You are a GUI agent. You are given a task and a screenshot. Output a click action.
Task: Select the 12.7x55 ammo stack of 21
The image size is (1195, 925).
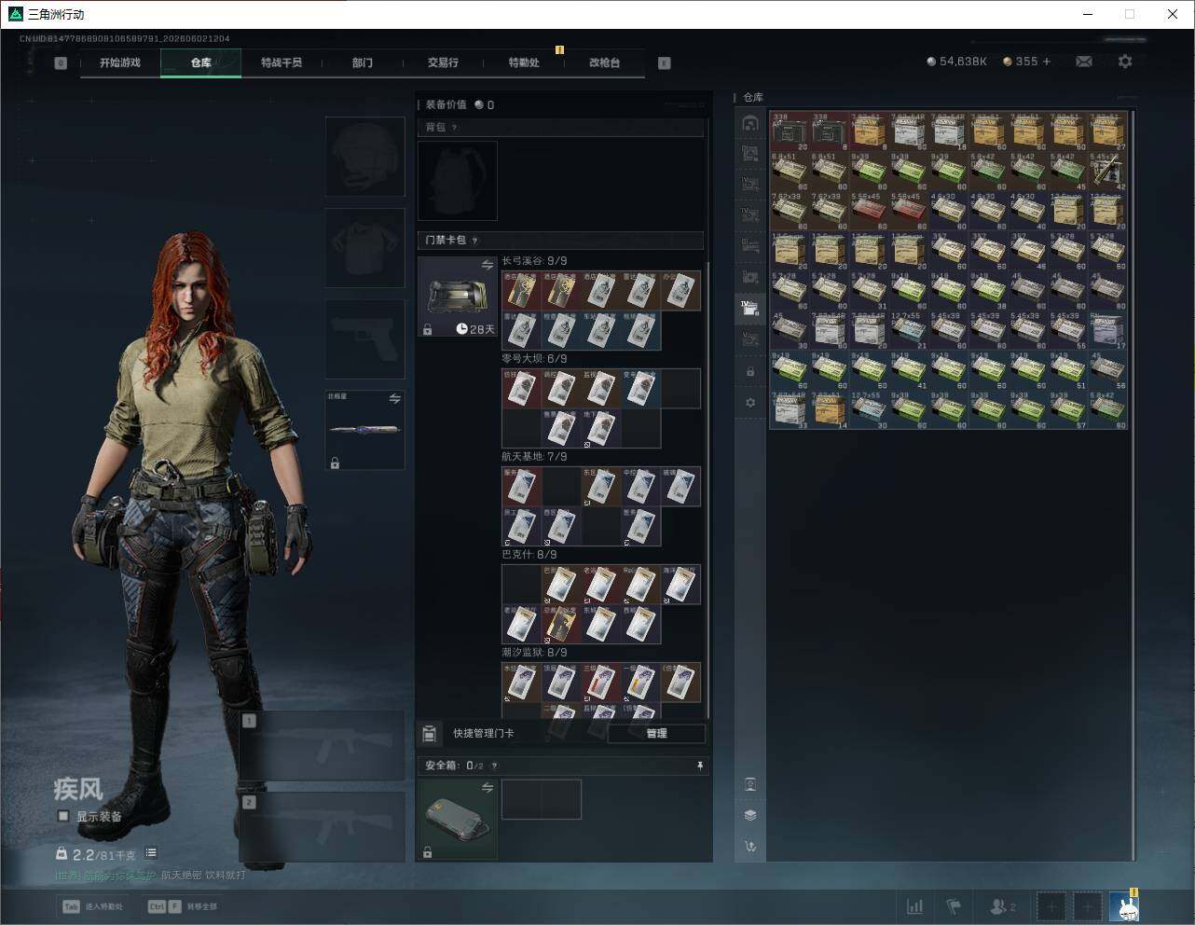coord(909,330)
